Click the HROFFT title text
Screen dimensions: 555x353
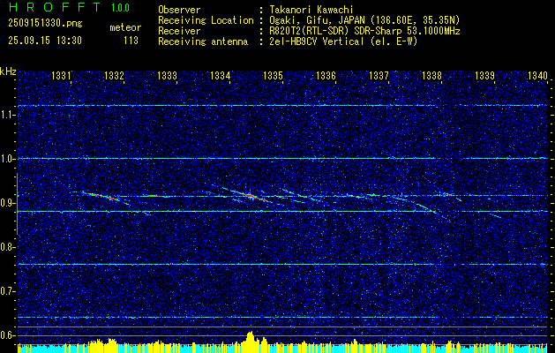point(55,7)
